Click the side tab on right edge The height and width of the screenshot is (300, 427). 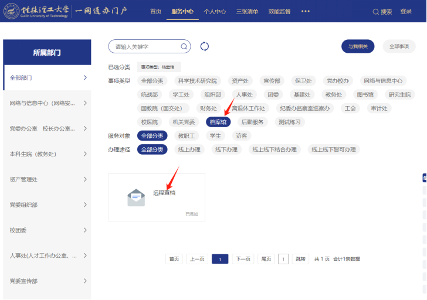(424, 178)
